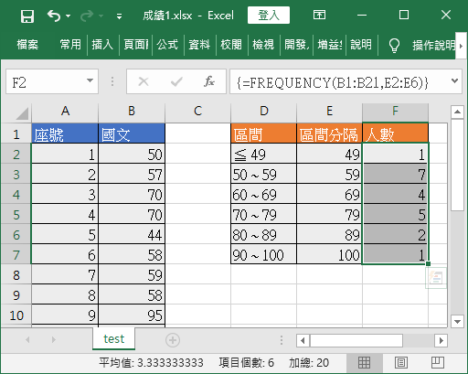
Task: Confirm formula entry with checkmark icon
Action: coord(176,81)
